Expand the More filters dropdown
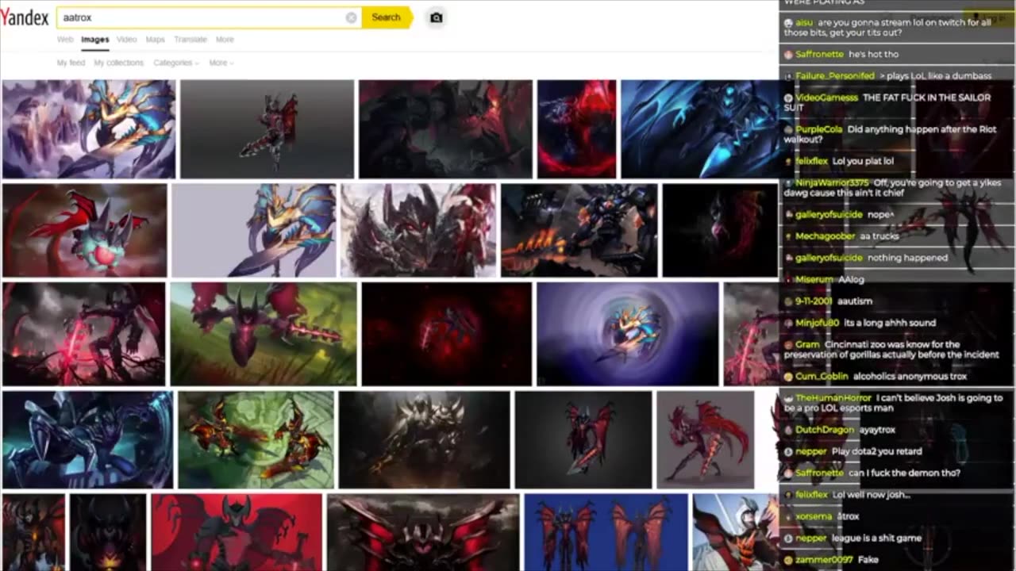 [221, 63]
